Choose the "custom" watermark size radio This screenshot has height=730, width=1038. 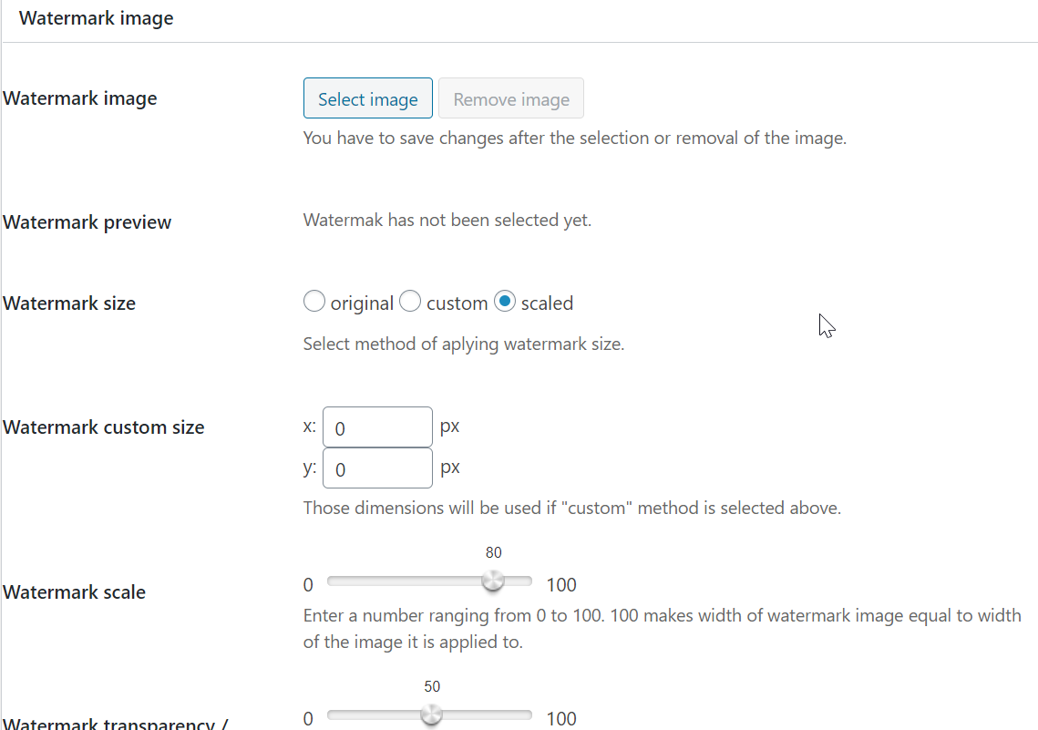(410, 302)
